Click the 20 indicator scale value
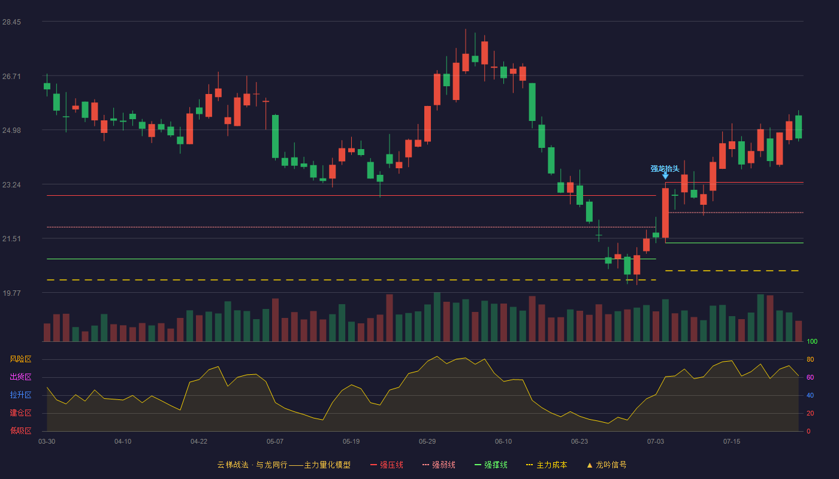The height and width of the screenshot is (479, 839). coord(810,413)
